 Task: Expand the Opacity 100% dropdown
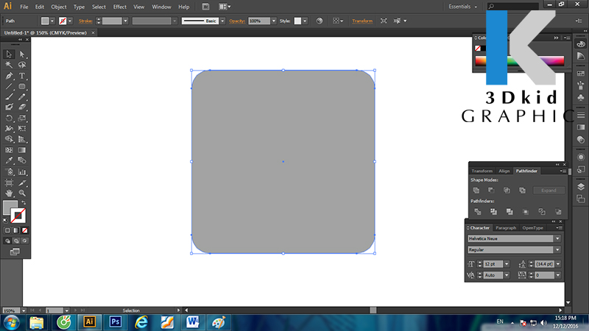tap(273, 21)
